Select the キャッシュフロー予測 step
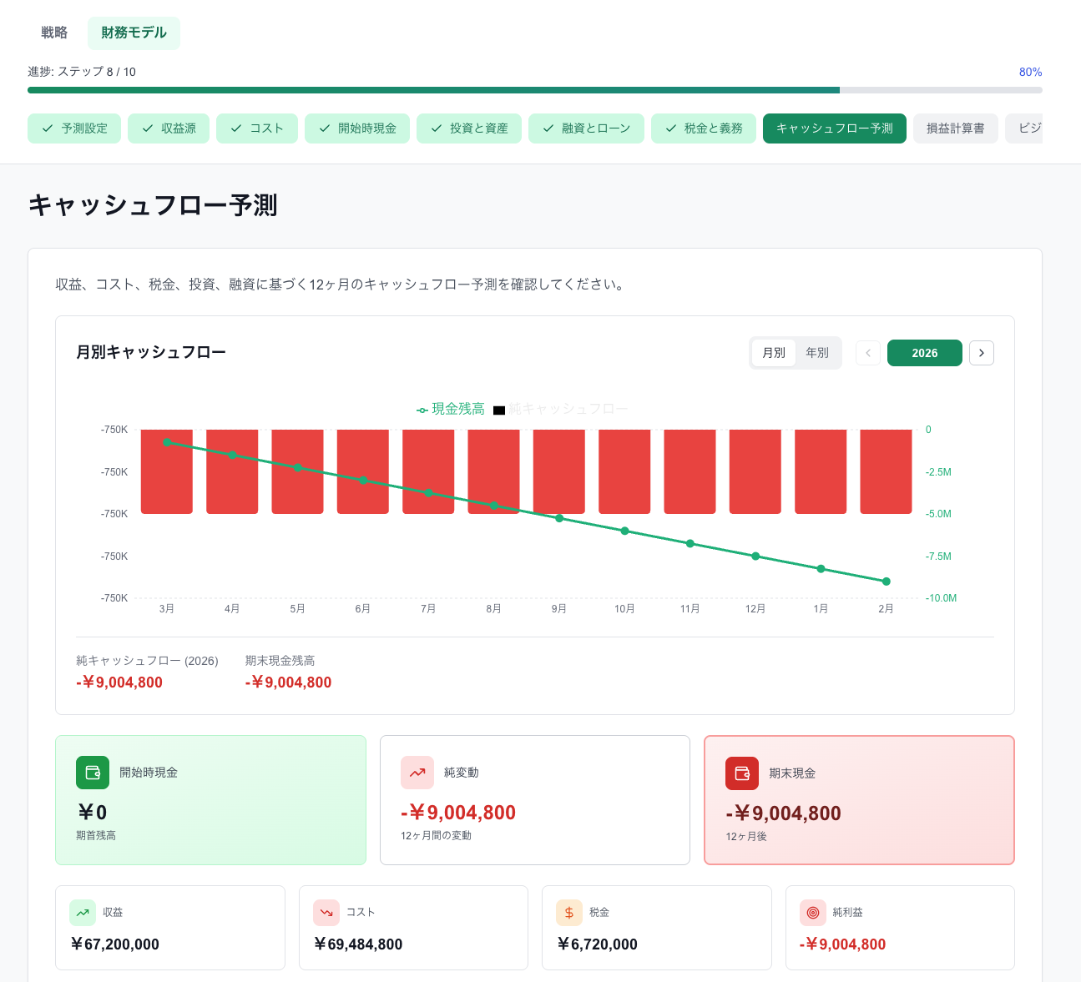Image resolution: width=1081 pixels, height=982 pixels. pyautogui.click(x=835, y=128)
